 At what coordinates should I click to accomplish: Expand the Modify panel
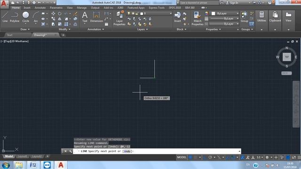(64, 29)
